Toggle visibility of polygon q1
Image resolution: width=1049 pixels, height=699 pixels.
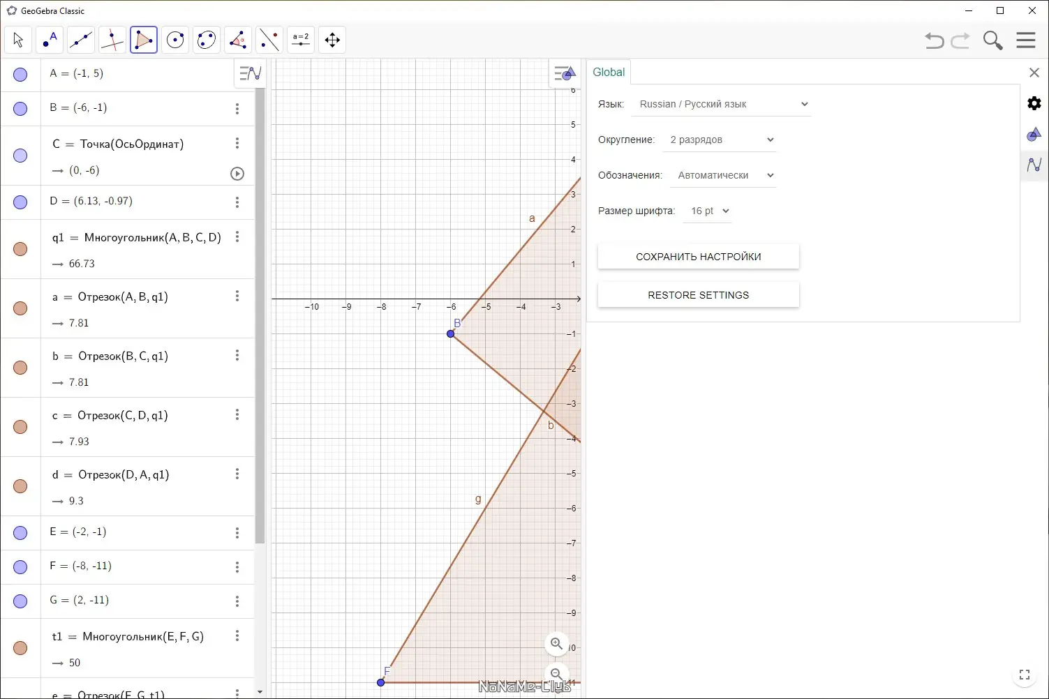pos(20,249)
